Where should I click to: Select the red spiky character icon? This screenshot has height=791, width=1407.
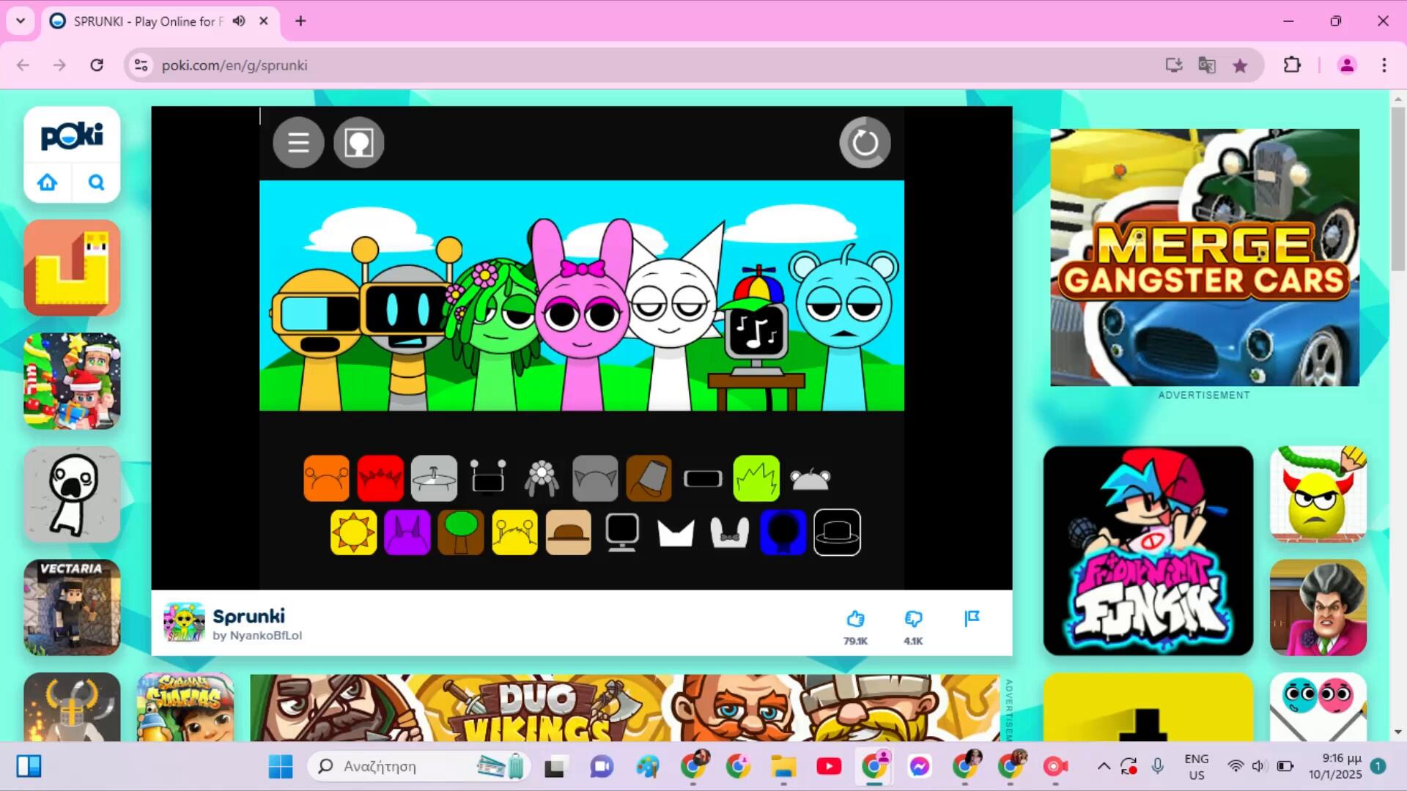pos(380,479)
